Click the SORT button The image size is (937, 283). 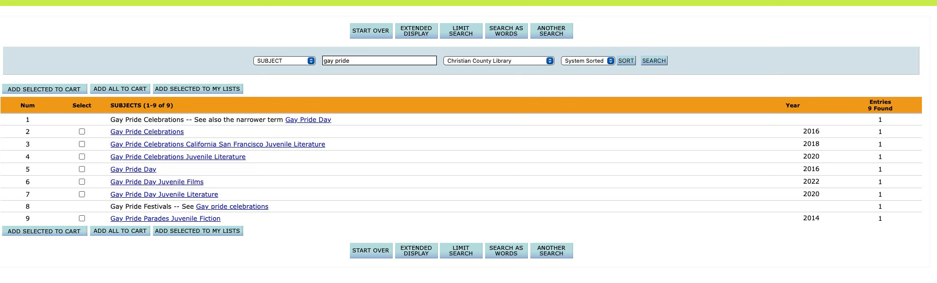(626, 61)
